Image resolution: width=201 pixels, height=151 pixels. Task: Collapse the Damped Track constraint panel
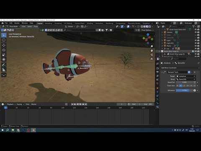click(x=162, y=72)
